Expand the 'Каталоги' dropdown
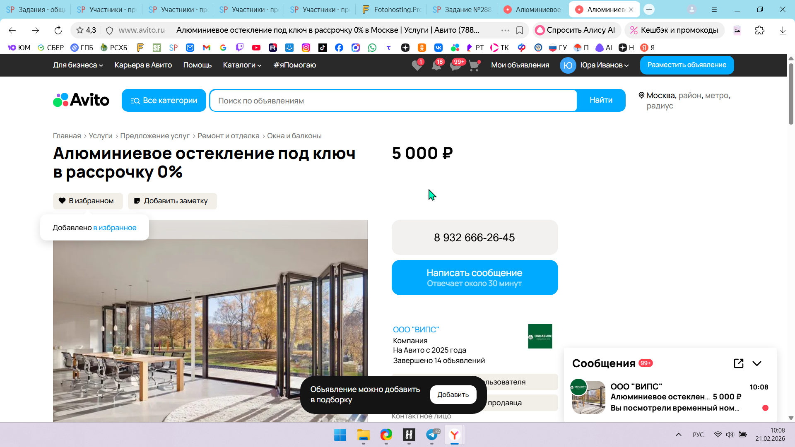This screenshot has height=447, width=795. click(x=242, y=65)
